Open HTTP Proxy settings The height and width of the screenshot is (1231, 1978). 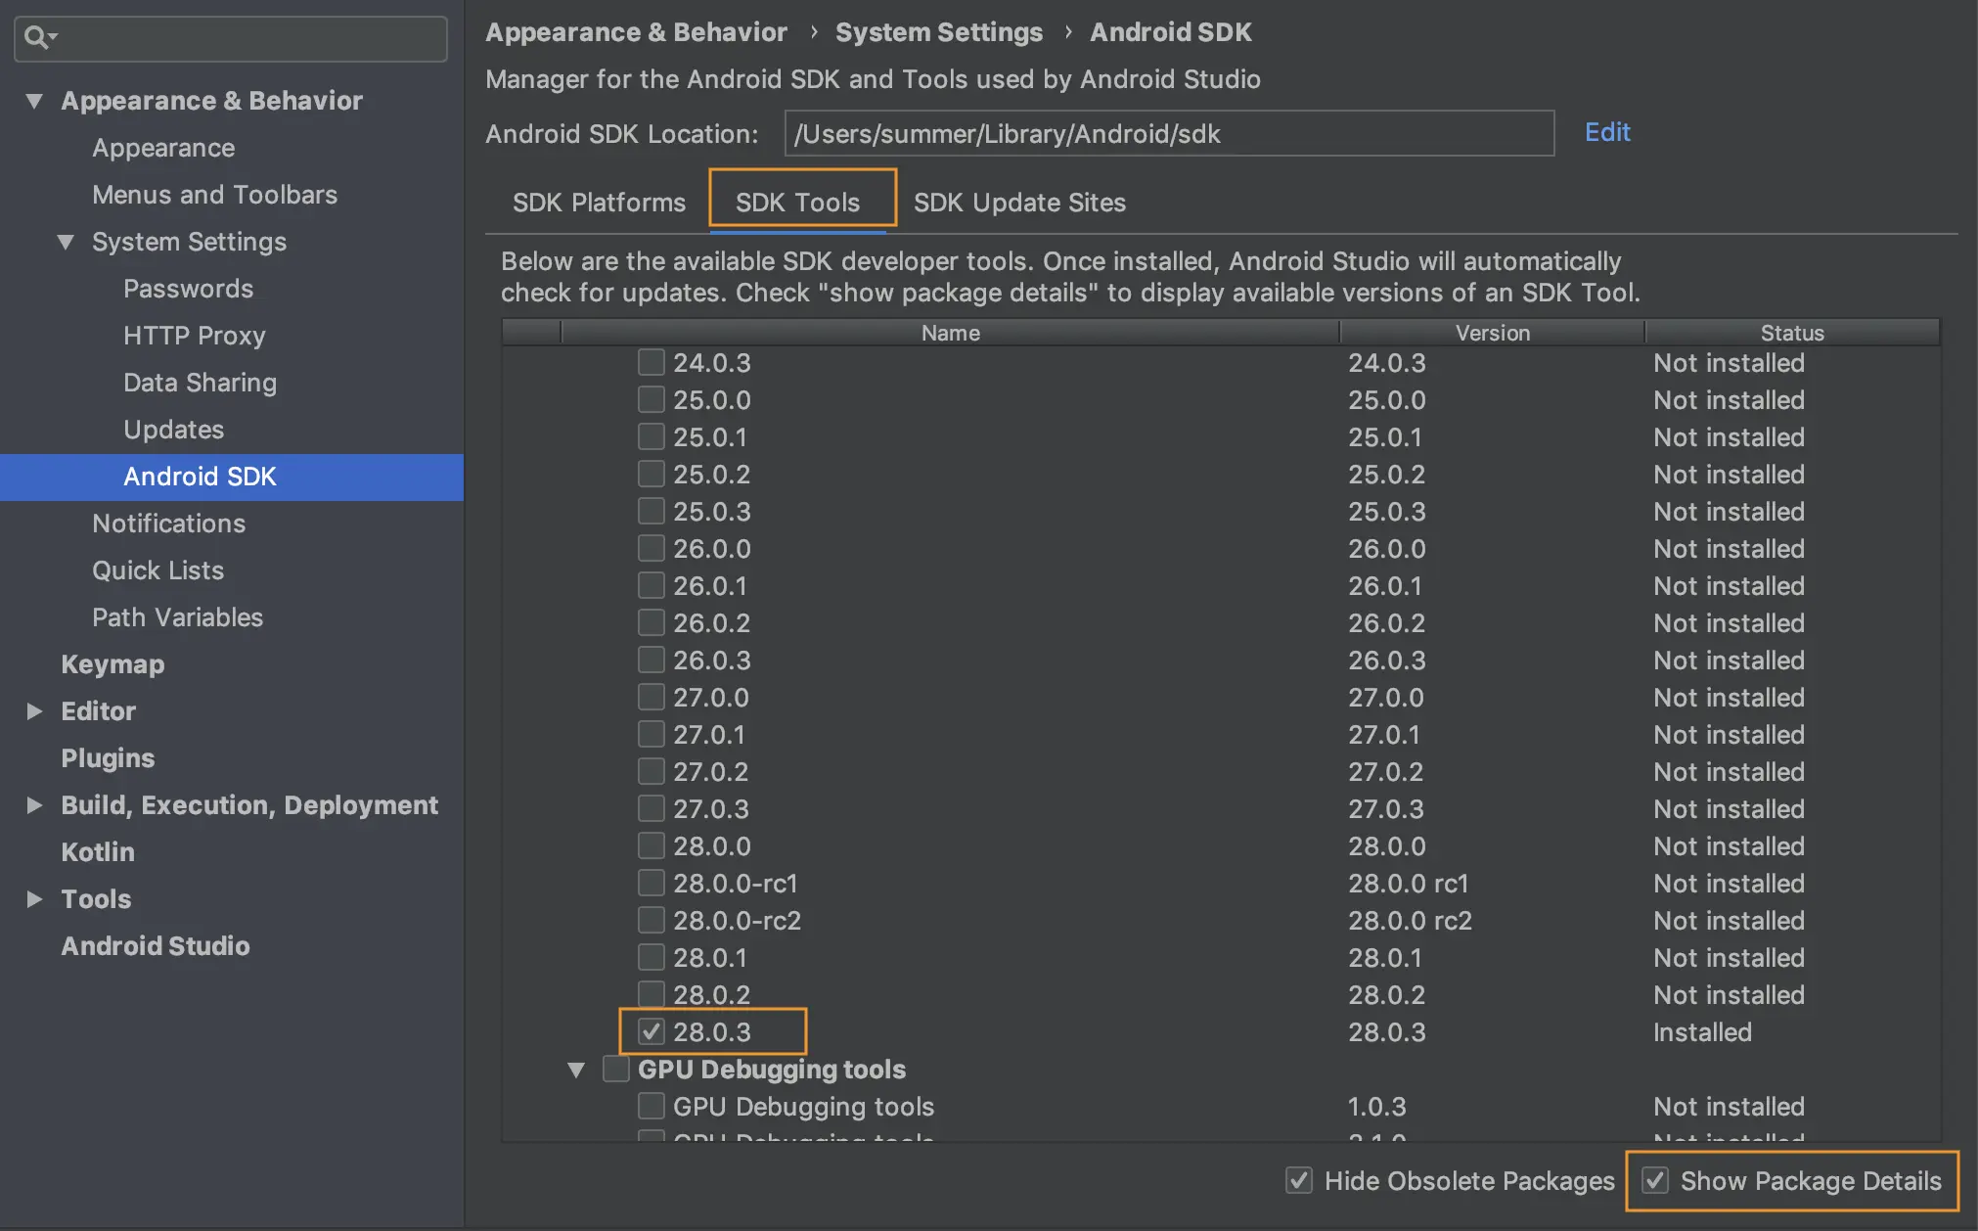coord(194,336)
